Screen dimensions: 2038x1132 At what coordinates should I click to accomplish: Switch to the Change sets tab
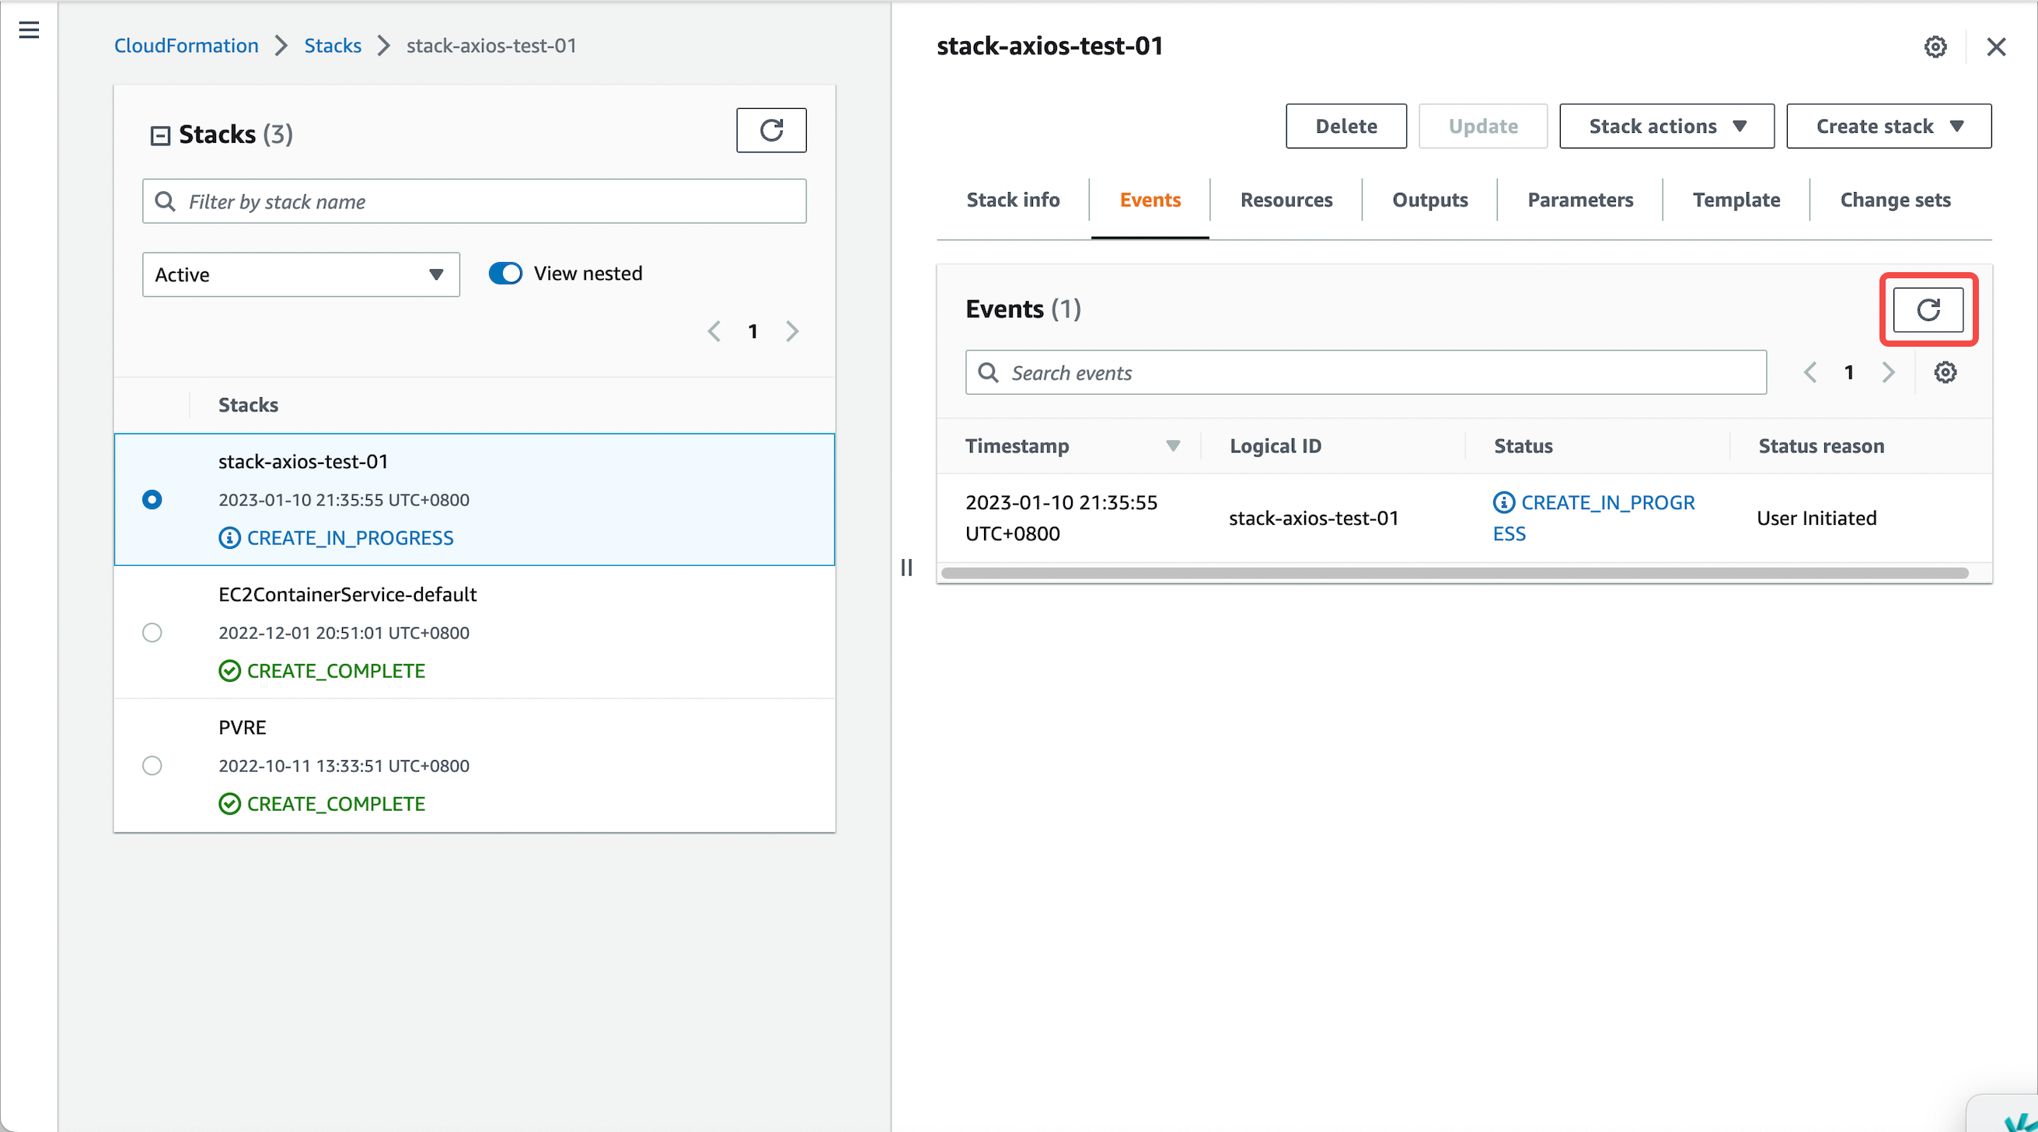(1895, 201)
